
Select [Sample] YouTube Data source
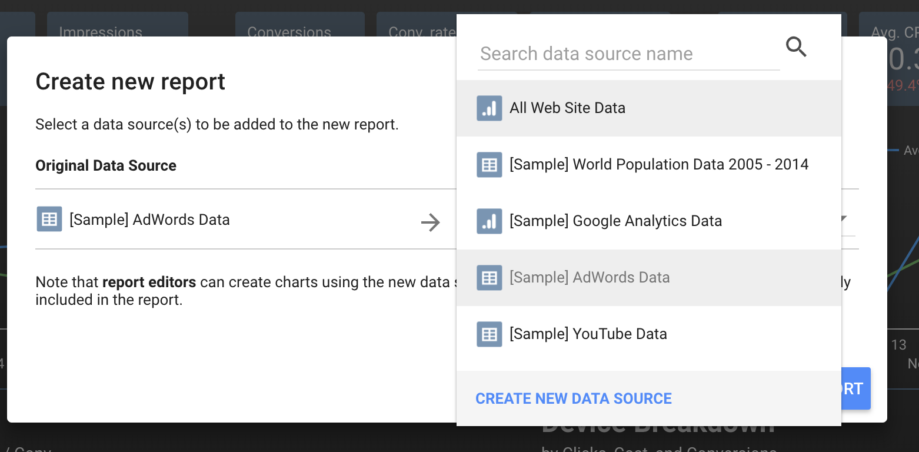[649, 334]
